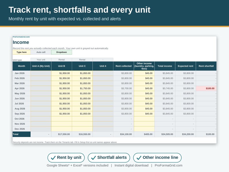The image size is (229, 172).
Task: Select the green Dropdown legend cell
Action: coord(61,52)
